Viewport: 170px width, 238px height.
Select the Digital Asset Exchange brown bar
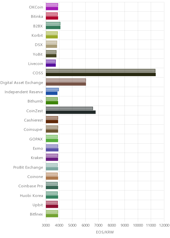tap(66, 84)
